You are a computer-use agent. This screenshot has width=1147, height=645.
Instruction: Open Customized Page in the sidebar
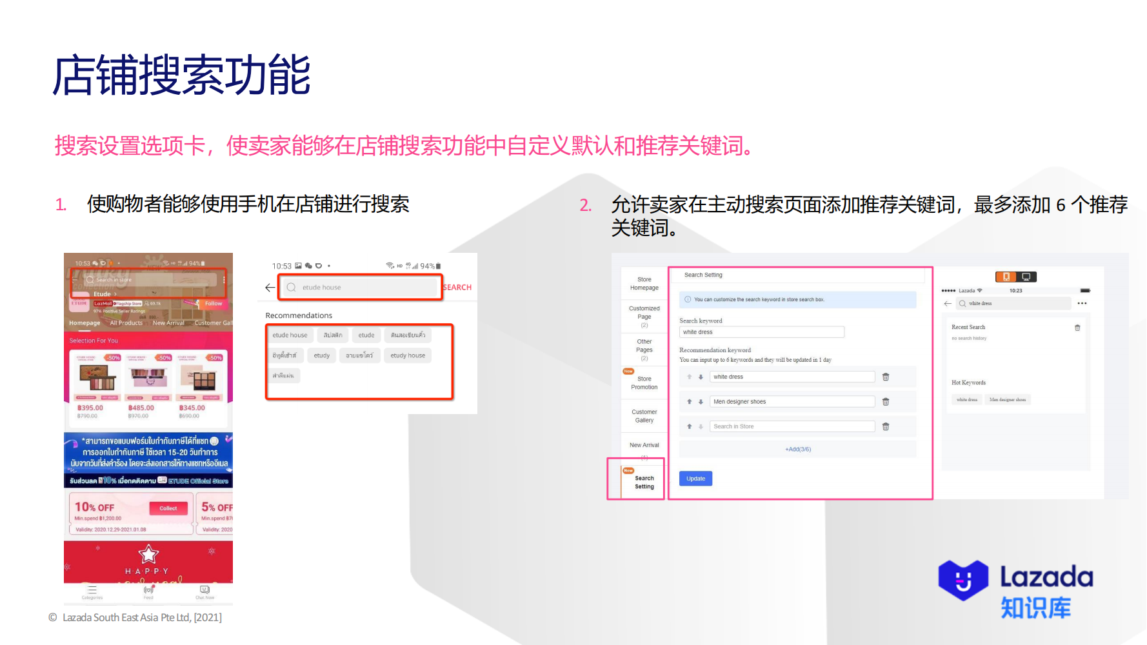(x=644, y=316)
